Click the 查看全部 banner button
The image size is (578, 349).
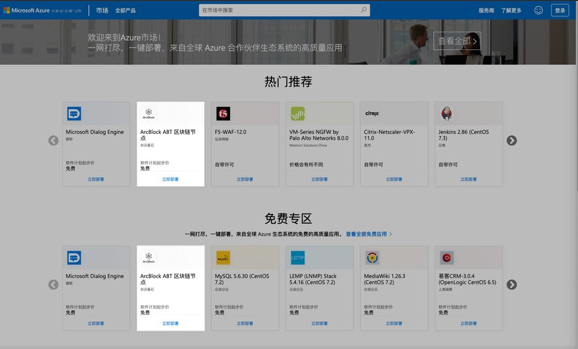click(x=457, y=41)
